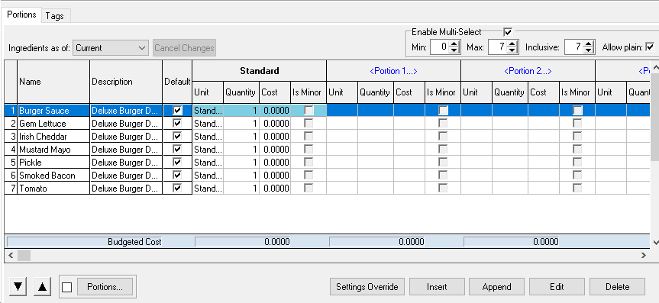This screenshot has width=659, height=303.
Task: Click the vertical scrollbar up arrow
Action: [x=656, y=66]
